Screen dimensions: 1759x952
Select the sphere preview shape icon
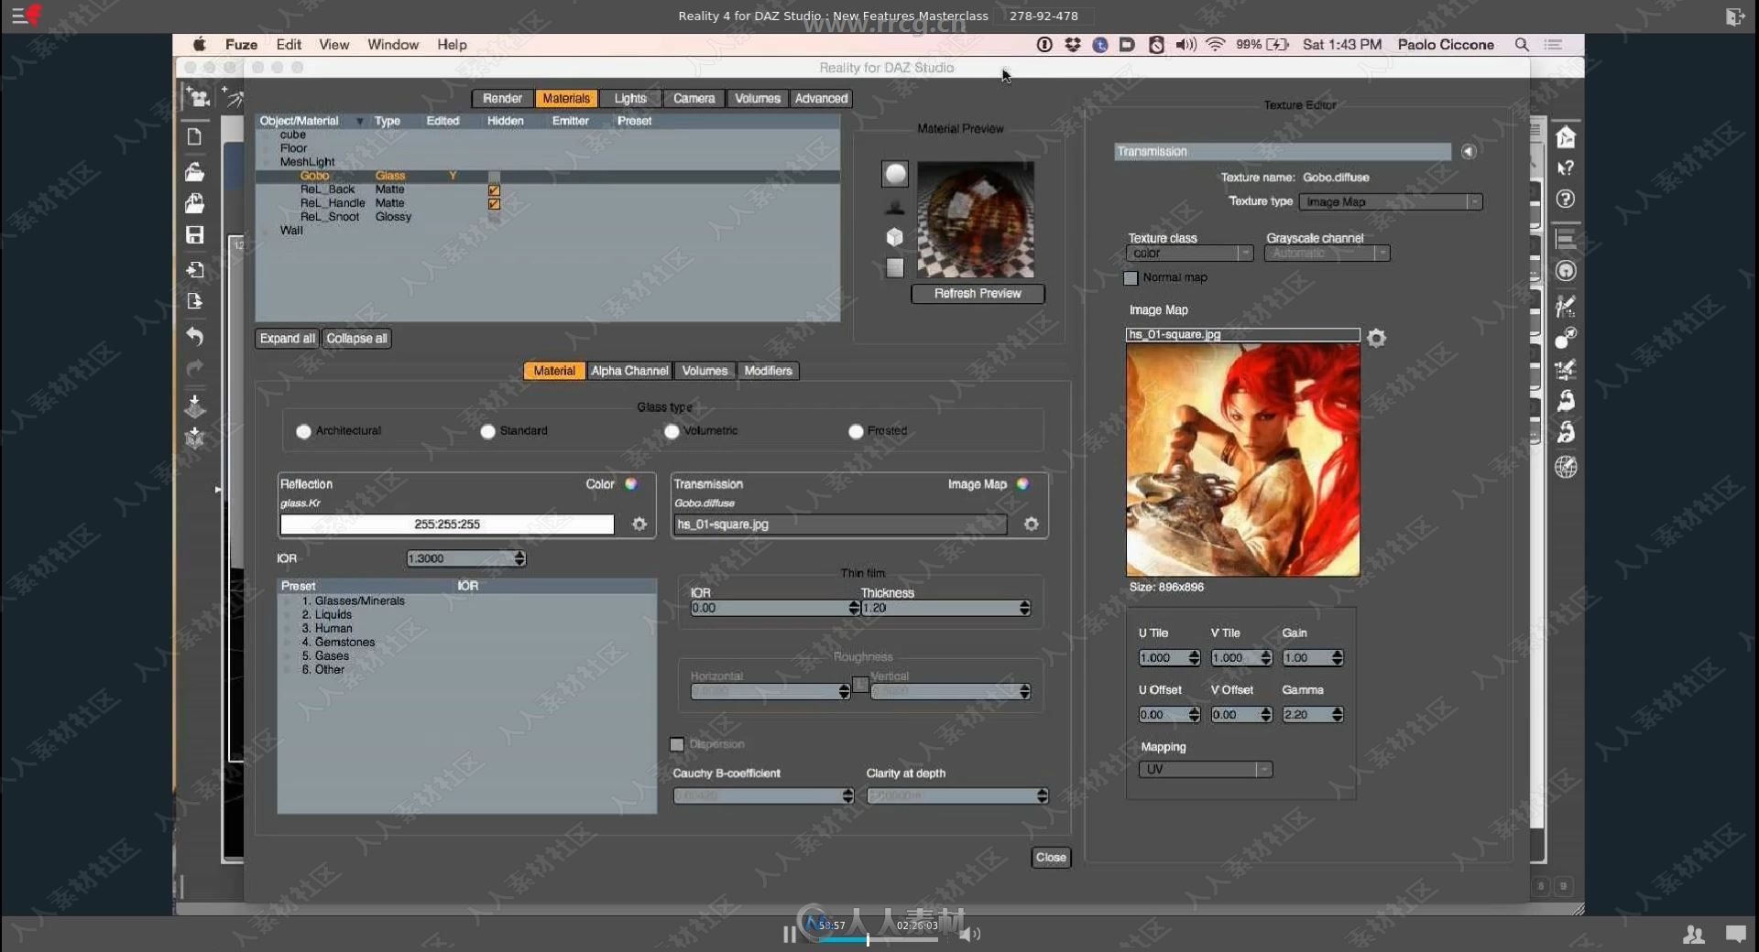coord(895,174)
